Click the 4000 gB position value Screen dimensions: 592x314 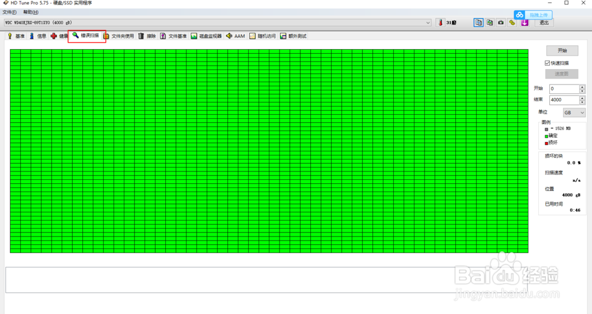coord(571,195)
